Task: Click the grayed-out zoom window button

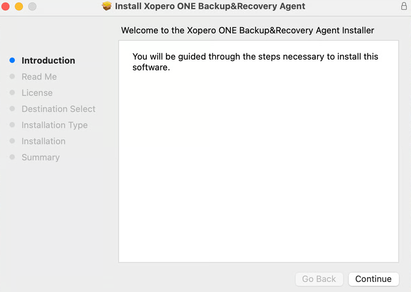Action: coord(32,6)
